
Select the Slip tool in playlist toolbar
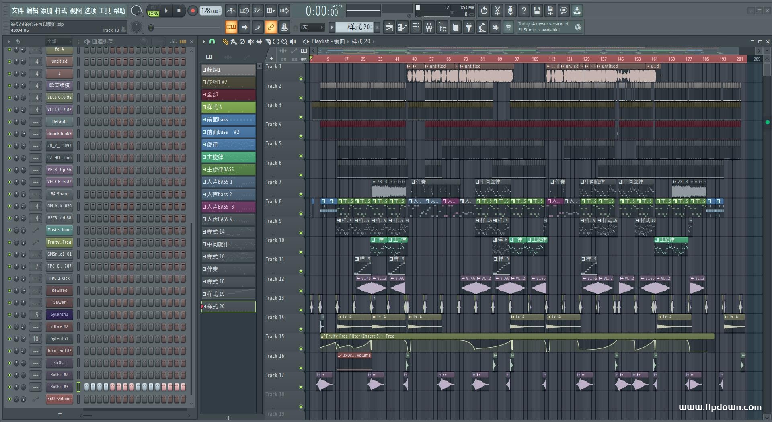[x=259, y=41]
